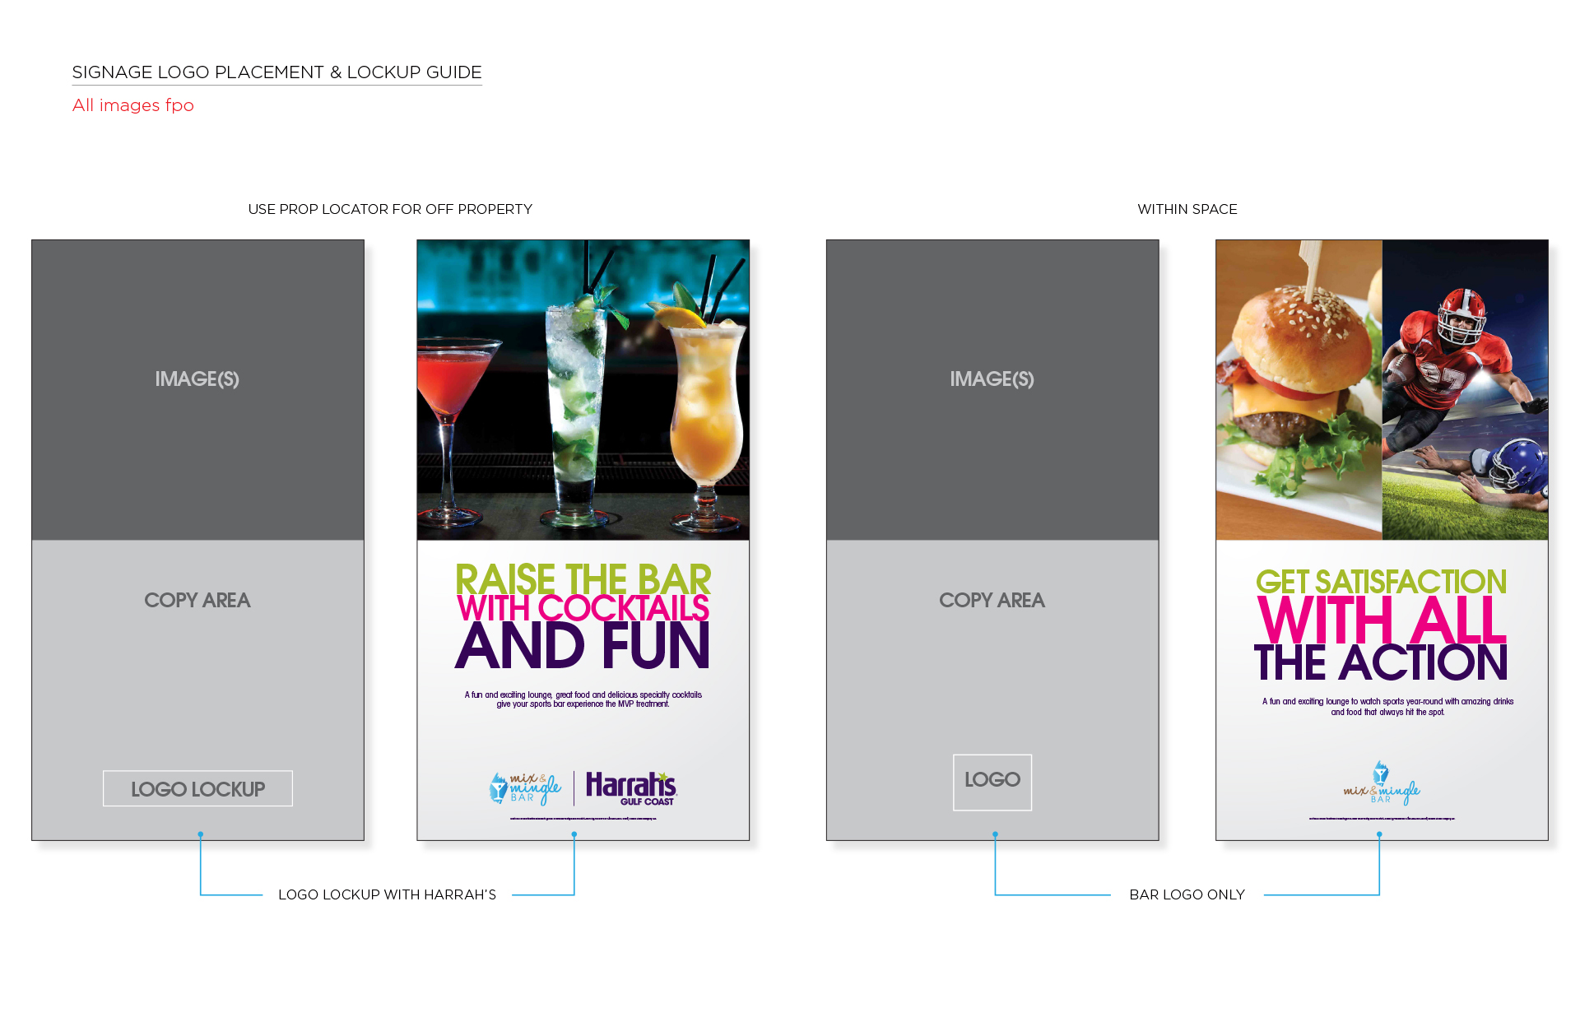Click the red 'All images fpo' note

click(x=133, y=105)
